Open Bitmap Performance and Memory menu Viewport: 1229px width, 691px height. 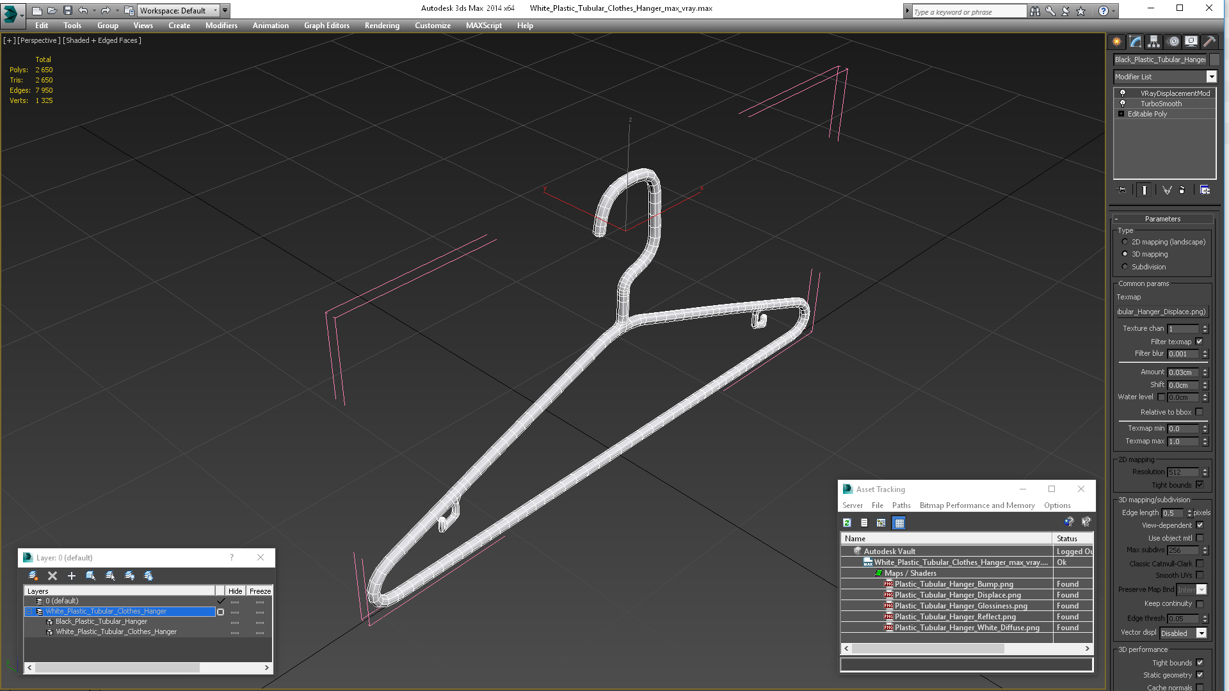point(977,505)
